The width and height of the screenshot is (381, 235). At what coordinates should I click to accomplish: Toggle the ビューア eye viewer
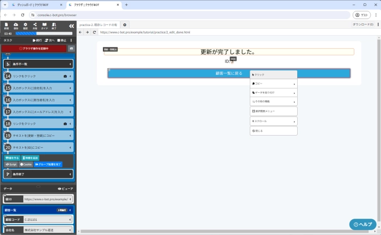[x=65, y=188]
